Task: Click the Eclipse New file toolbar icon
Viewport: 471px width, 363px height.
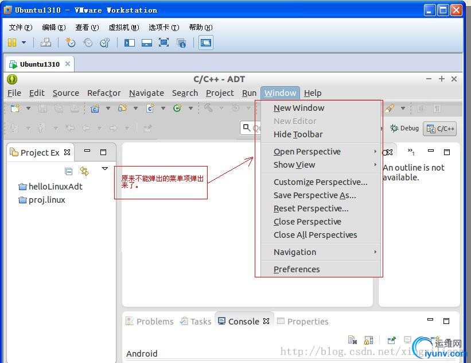Action: coord(15,108)
